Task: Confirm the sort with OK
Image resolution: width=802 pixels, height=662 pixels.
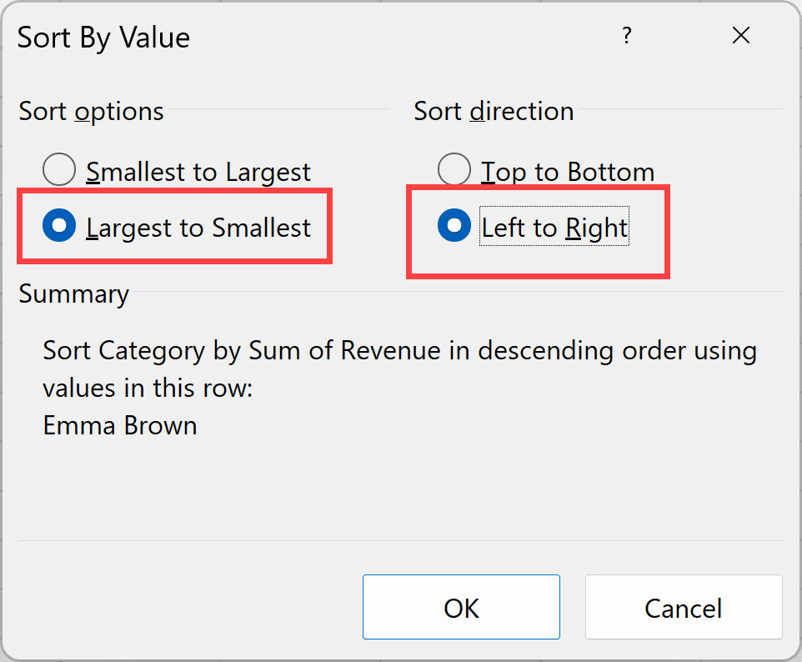Action: (461, 608)
